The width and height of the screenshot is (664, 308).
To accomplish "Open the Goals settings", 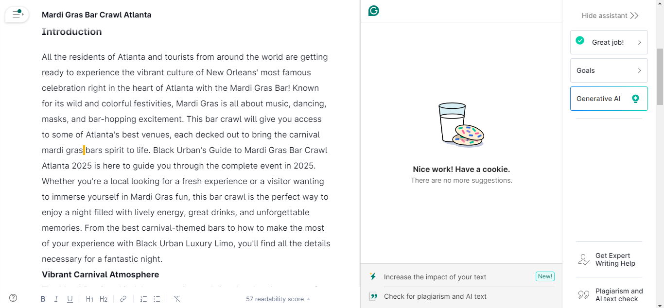I will pos(609,70).
